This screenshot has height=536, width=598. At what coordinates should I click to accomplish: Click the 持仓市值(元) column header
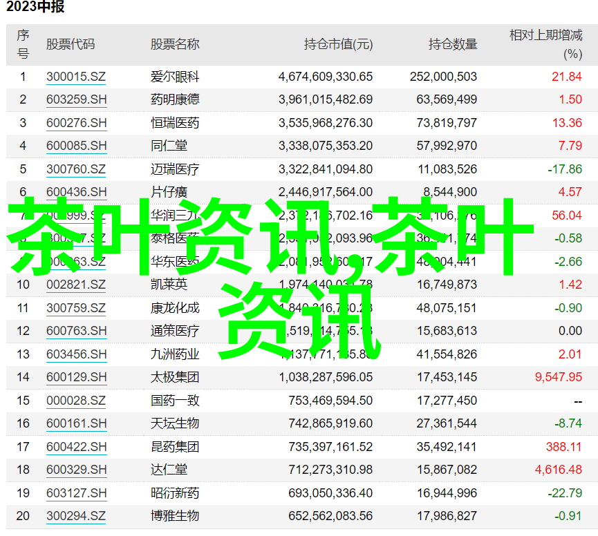coord(338,44)
